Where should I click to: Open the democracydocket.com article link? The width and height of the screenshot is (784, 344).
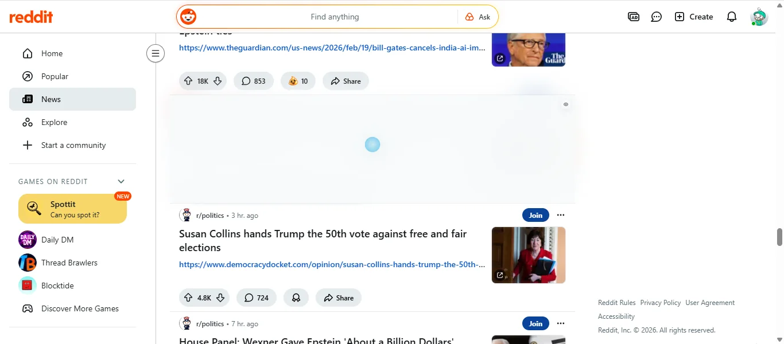click(x=332, y=264)
